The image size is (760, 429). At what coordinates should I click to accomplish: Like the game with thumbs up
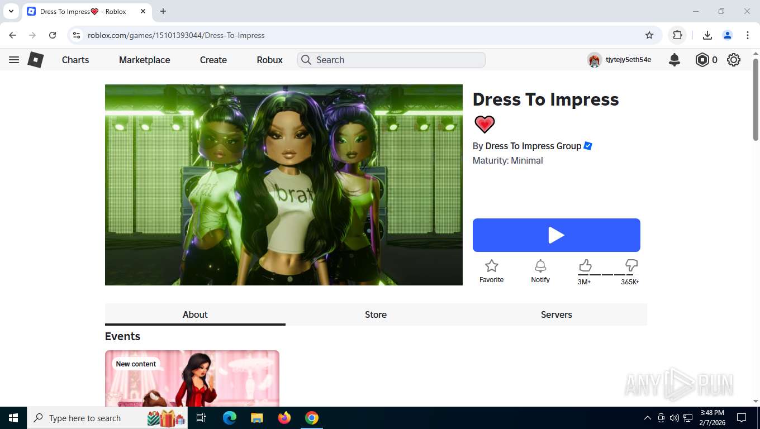click(585, 265)
